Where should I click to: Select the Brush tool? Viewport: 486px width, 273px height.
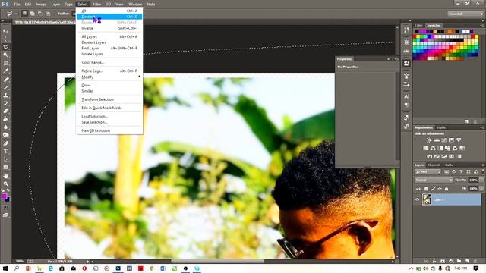5,87
